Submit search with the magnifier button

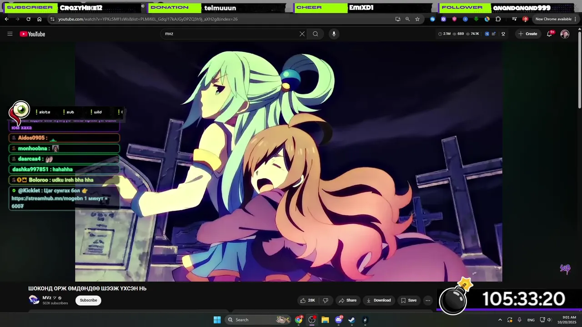315,34
